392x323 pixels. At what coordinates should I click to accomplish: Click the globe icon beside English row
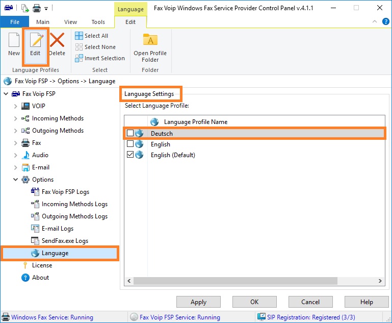[x=139, y=144]
